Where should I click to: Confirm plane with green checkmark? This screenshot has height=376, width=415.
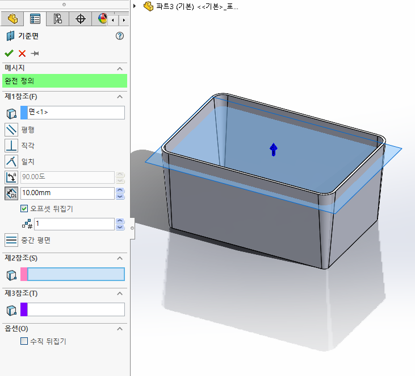(9, 53)
